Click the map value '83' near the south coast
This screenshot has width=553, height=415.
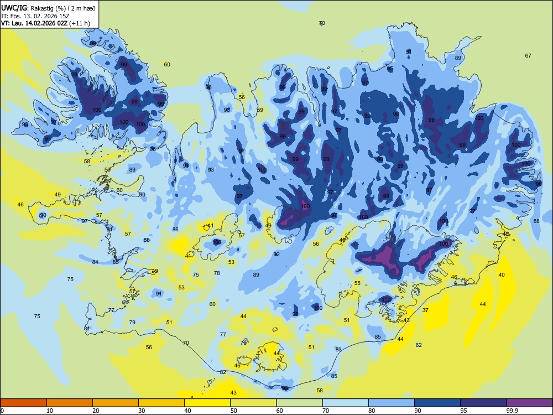point(338,349)
